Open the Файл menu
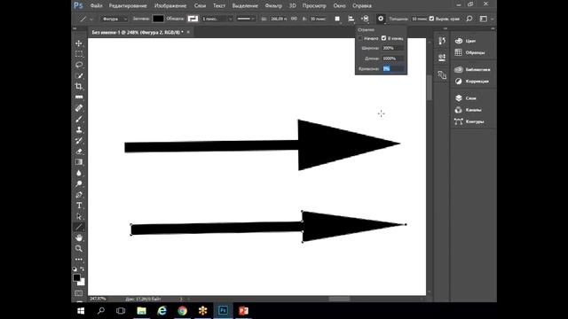 pyautogui.click(x=96, y=6)
